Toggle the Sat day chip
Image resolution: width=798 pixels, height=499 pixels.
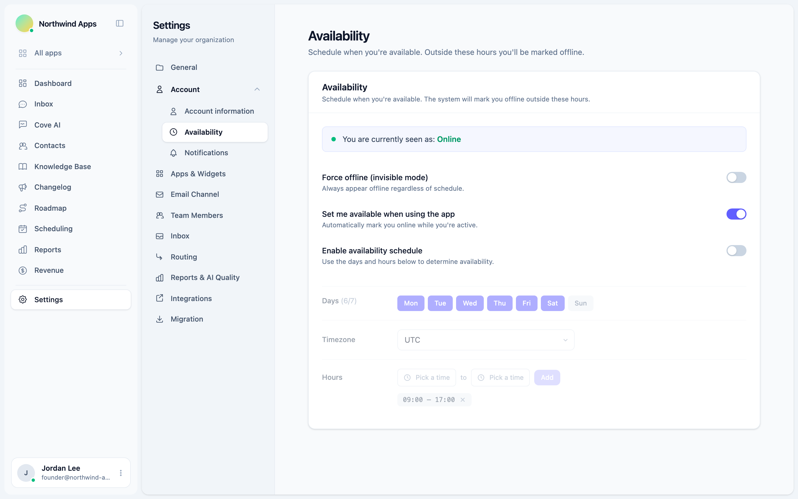(552, 303)
